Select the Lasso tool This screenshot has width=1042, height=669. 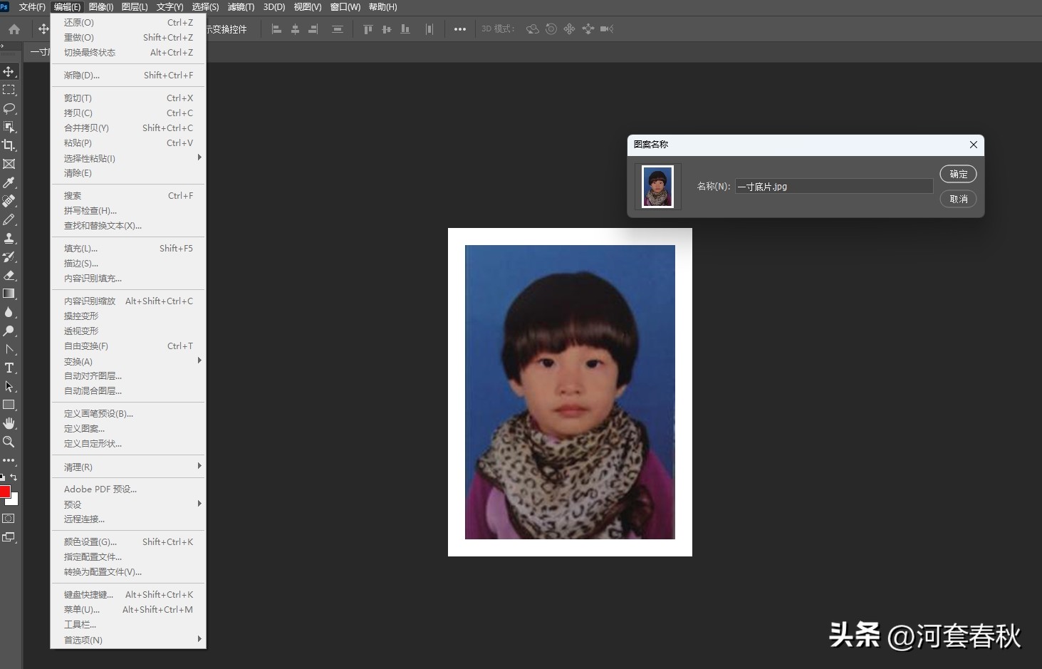click(x=9, y=108)
